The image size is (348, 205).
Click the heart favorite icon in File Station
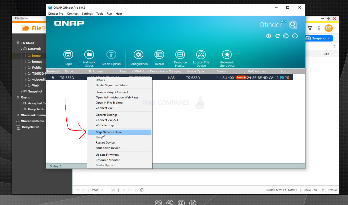tap(334, 47)
